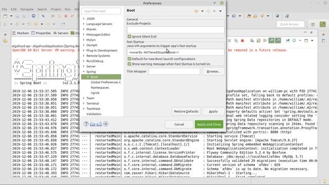The width and height of the screenshot is (329, 185).
Task: Click the Open Perspective icon near Quick Access
Action: [x=313, y=24]
